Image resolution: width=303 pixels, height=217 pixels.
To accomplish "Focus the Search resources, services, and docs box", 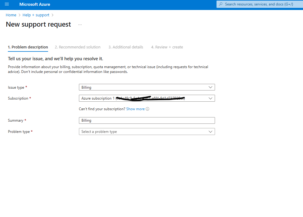I will tap(260, 4).
